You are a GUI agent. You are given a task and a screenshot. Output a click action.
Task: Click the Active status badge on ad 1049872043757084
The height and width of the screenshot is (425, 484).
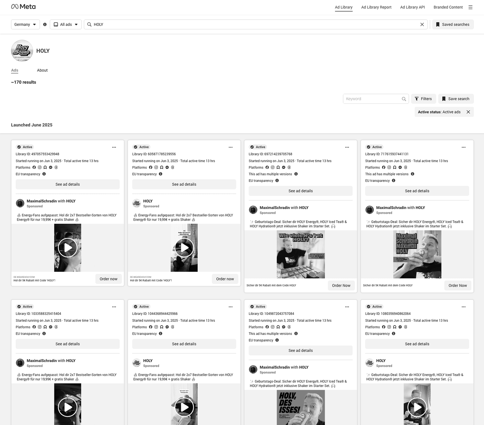[x=258, y=307]
